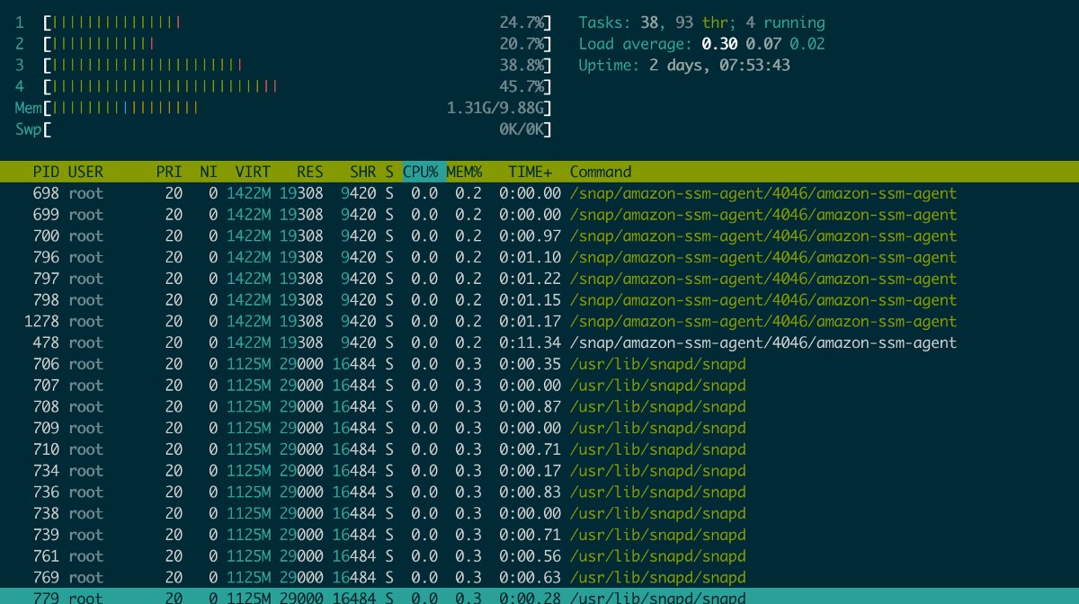Sort by the RES column header

[x=310, y=172]
